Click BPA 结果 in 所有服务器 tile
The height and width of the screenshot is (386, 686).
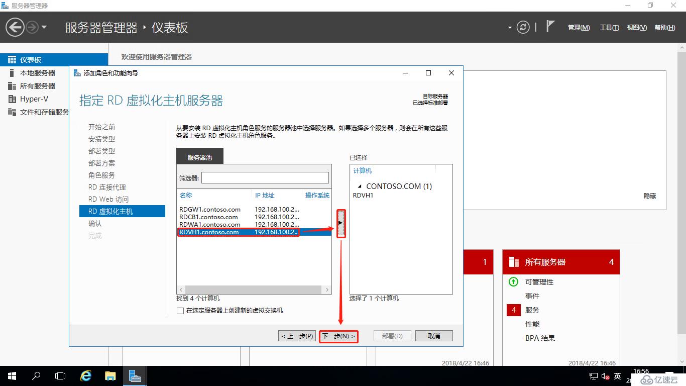tap(540, 338)
